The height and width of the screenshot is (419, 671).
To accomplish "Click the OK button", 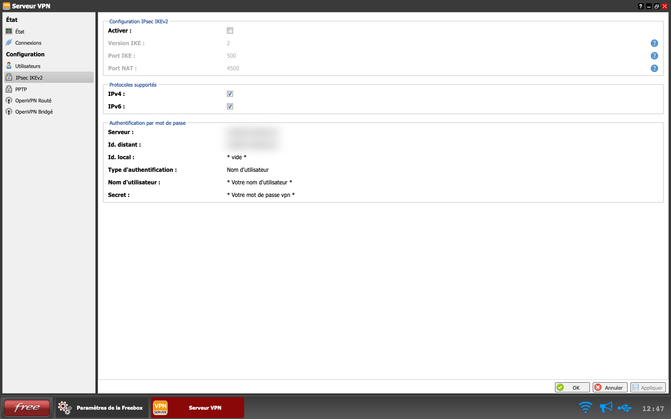I will tap(572, 387).
